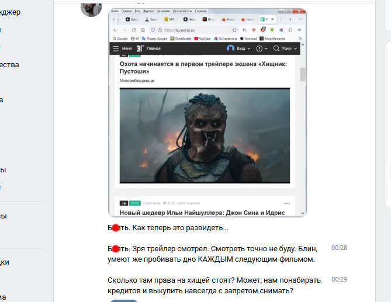This screenshot has width=391, height=302.
Task: Click the green КИНО tag on second article
Action: point(134,203)
